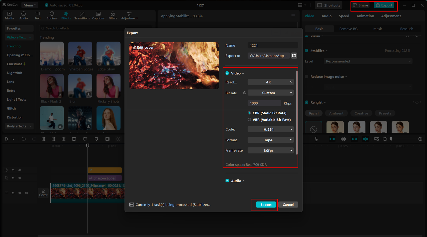Click the bit rate info help icon
This screenshot has height=237, width=427.
pyautogui.click(x=245, y=93)
